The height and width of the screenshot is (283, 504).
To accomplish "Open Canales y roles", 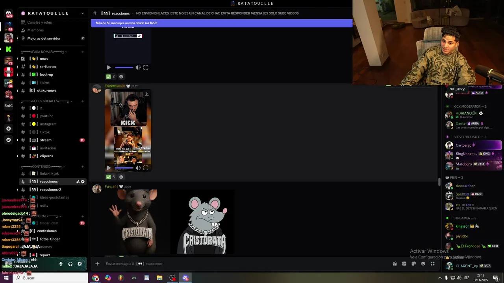I will pos(53,22).
